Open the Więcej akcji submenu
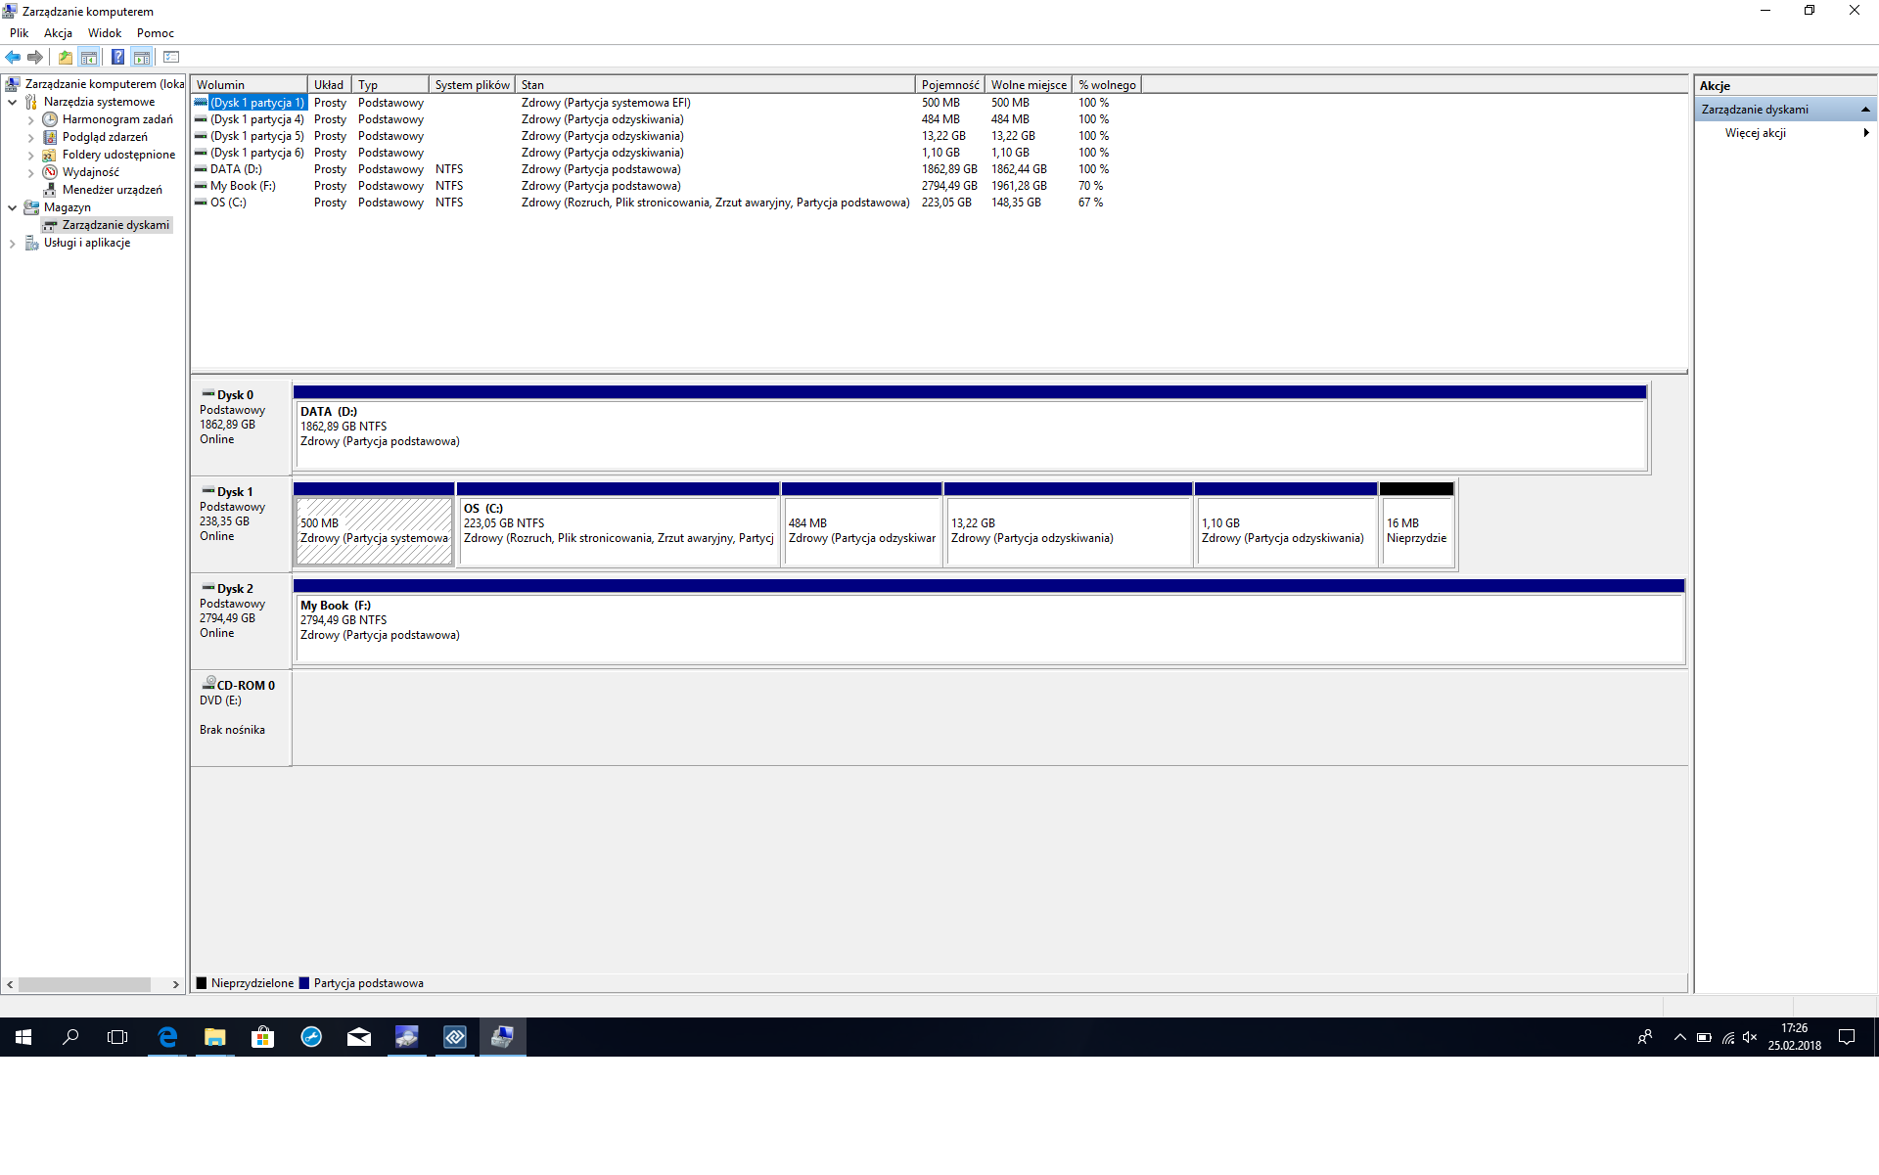 [x=1785, y=133]
